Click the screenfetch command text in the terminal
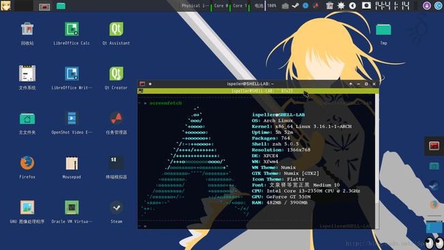 (166, 103)
